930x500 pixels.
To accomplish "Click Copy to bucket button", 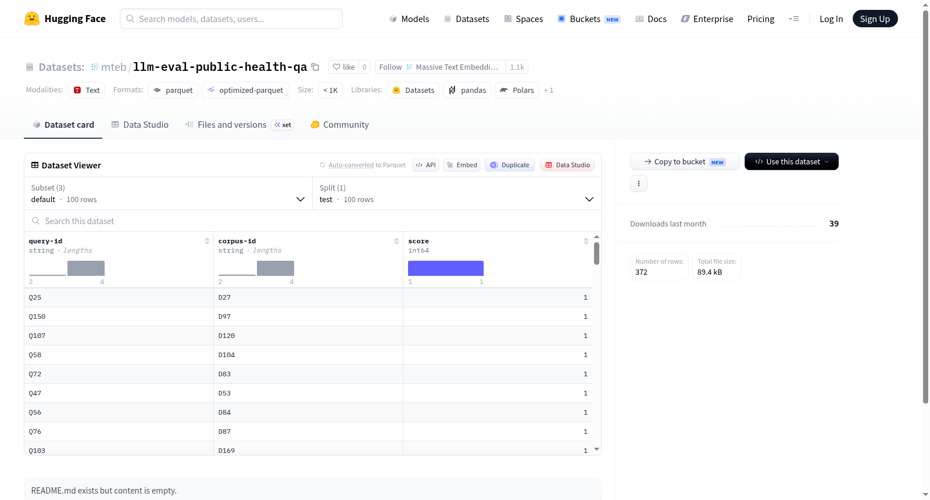I will [685, 161].
